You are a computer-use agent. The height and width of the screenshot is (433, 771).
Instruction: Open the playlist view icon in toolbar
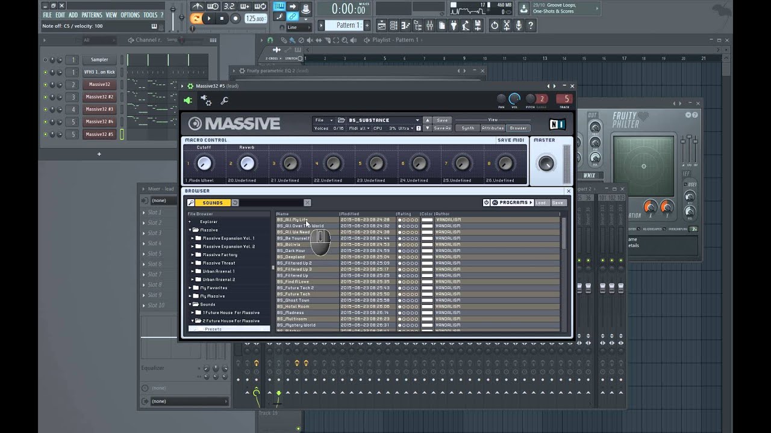point(381,25)
